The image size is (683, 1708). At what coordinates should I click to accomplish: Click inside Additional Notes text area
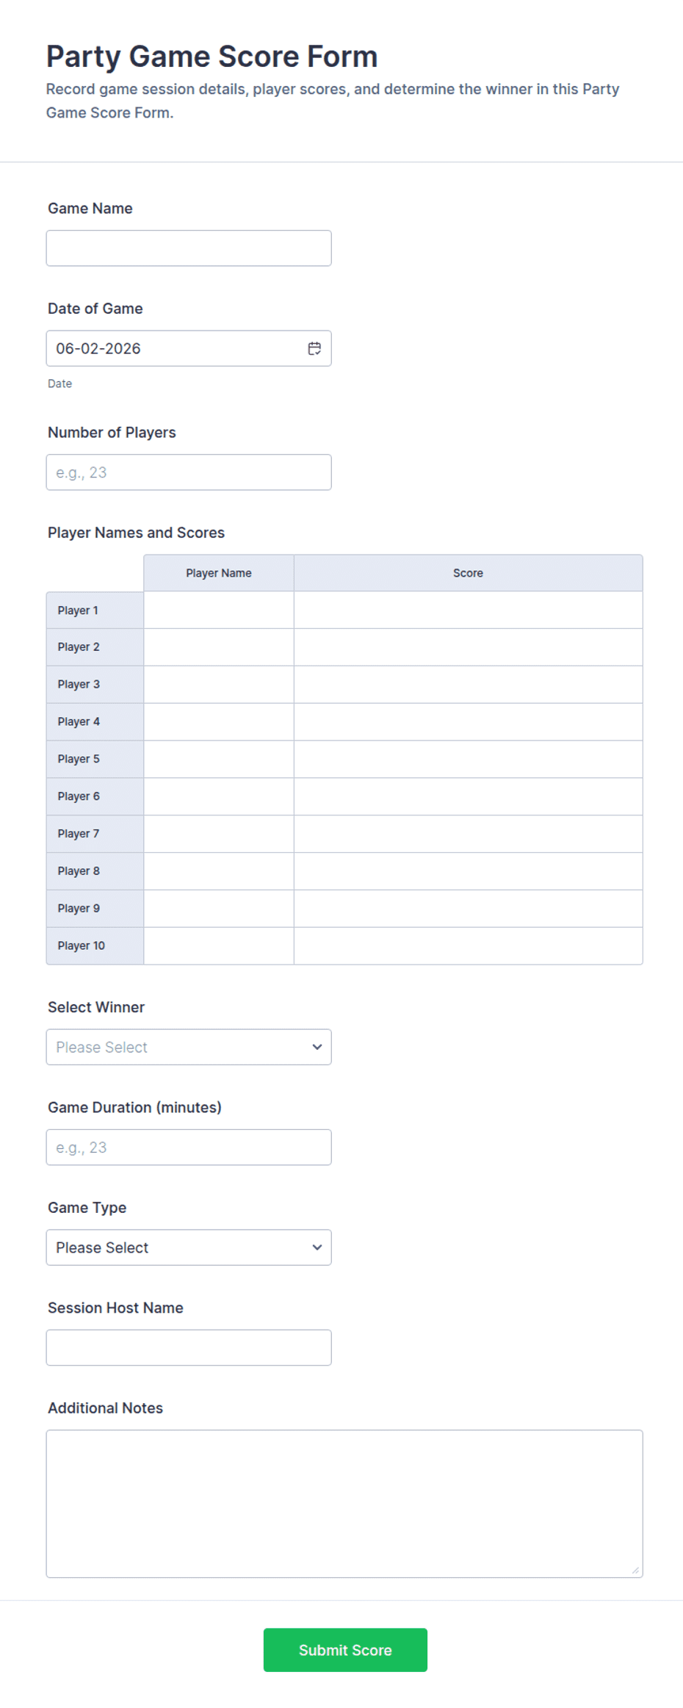[344, 1504]
